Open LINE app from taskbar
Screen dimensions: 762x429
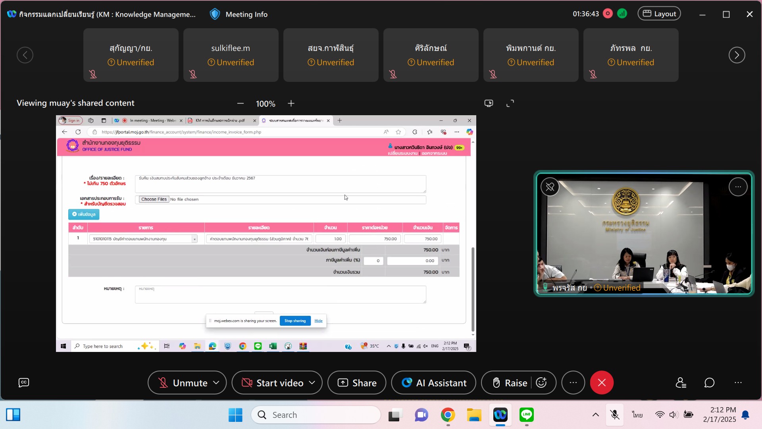527,415
